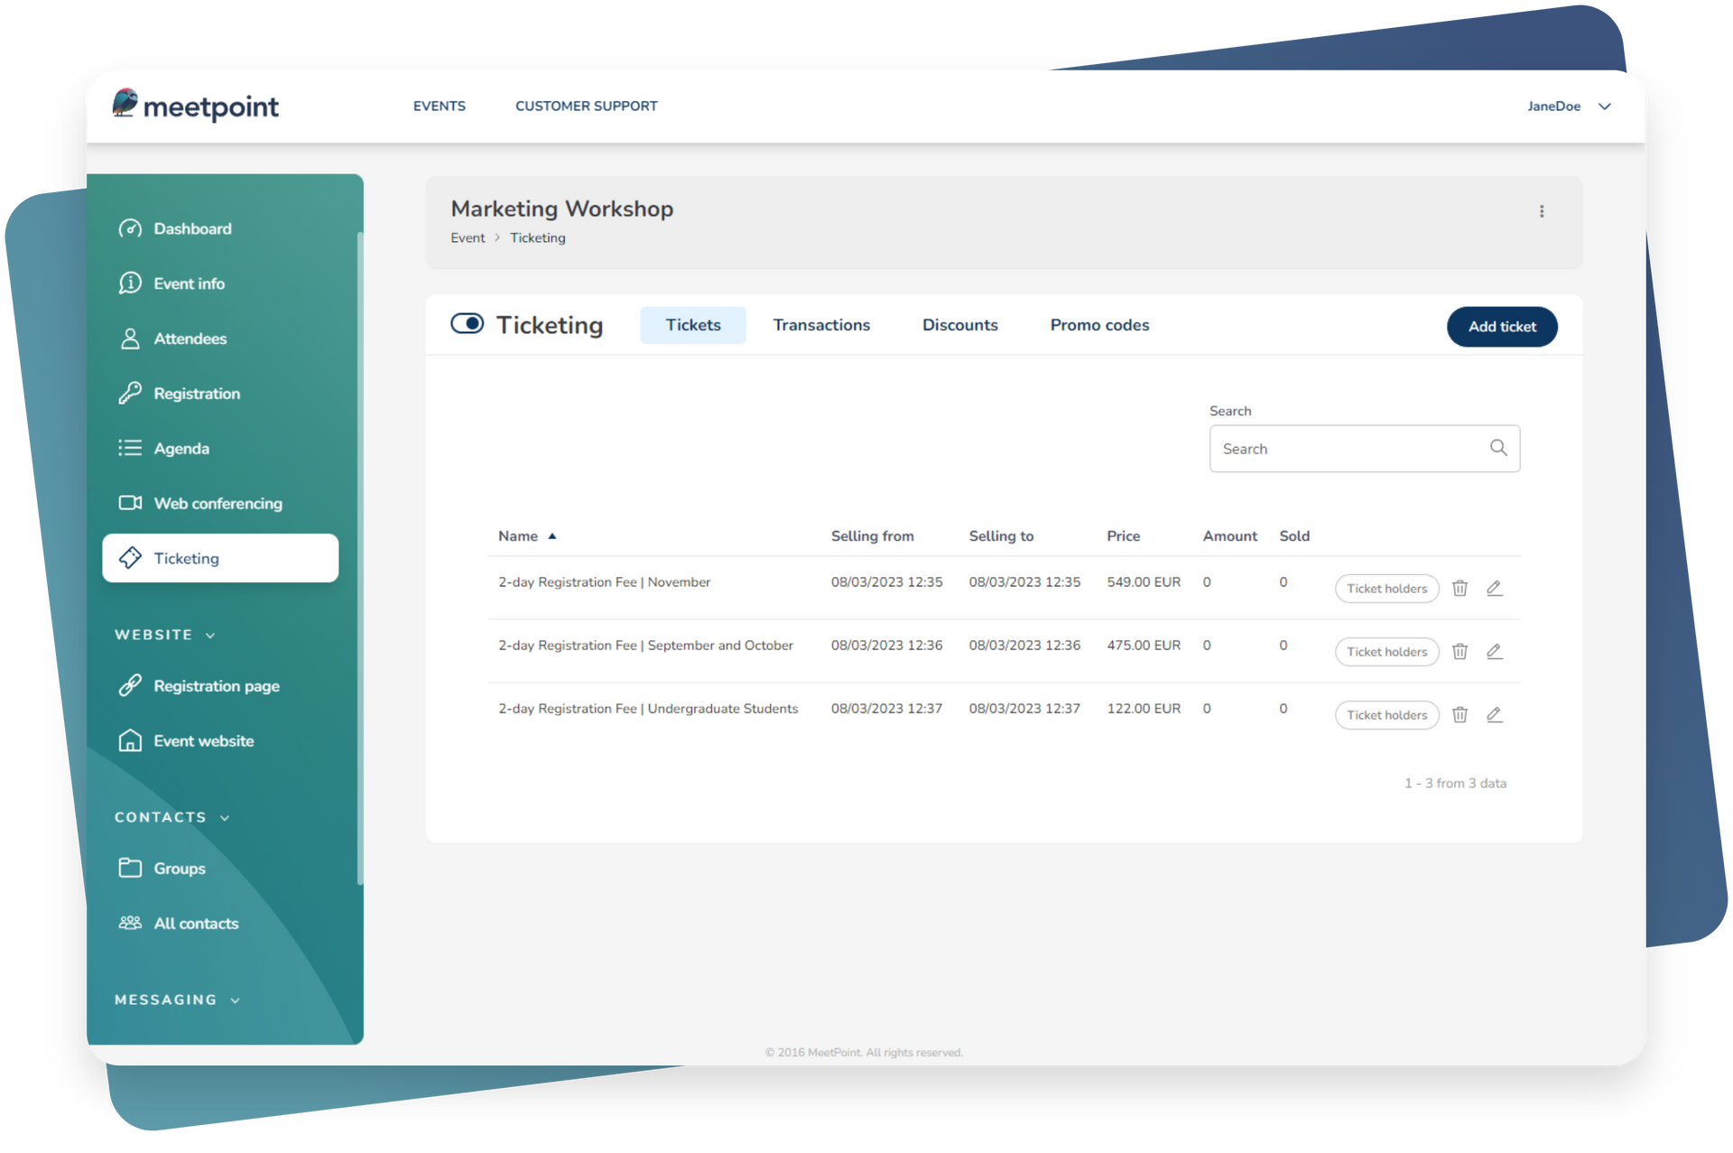Open Dashboard from the sidebar
Viewport: 1733px width, 1153px height.
(191, 229)
